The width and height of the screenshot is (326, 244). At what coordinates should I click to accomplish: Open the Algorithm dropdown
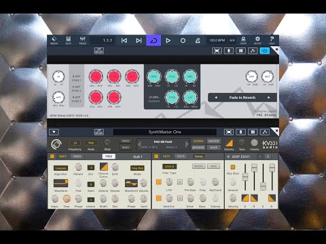coord(60,168)
